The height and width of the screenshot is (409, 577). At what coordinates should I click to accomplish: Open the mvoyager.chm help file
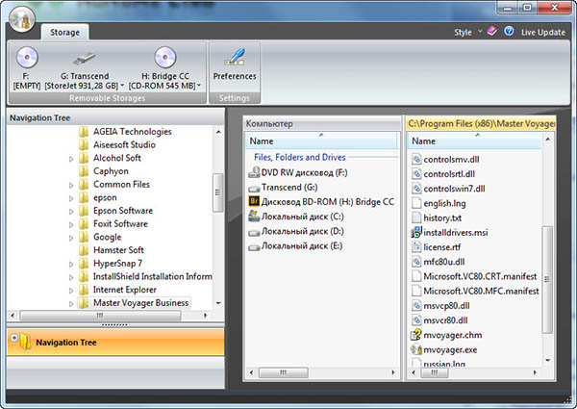tap(450, 334)
